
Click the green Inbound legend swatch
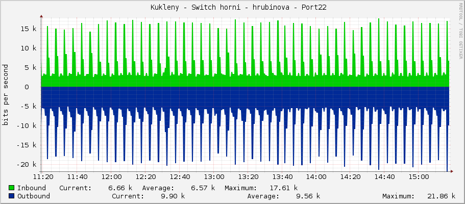coord(12,188)
